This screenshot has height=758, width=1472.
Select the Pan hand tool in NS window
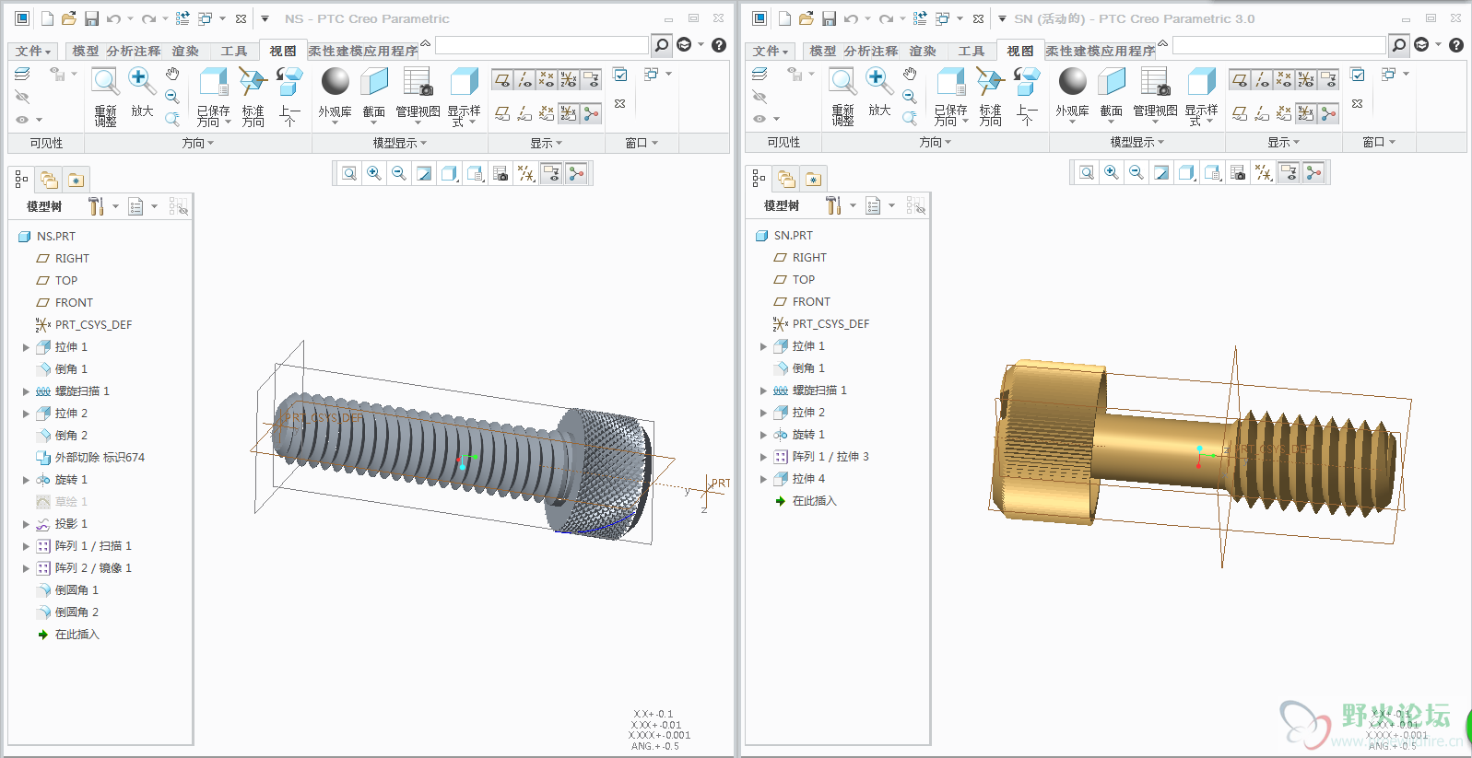172,74
